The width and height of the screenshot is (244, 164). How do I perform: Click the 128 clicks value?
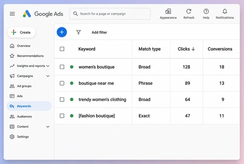coord(186,67)
